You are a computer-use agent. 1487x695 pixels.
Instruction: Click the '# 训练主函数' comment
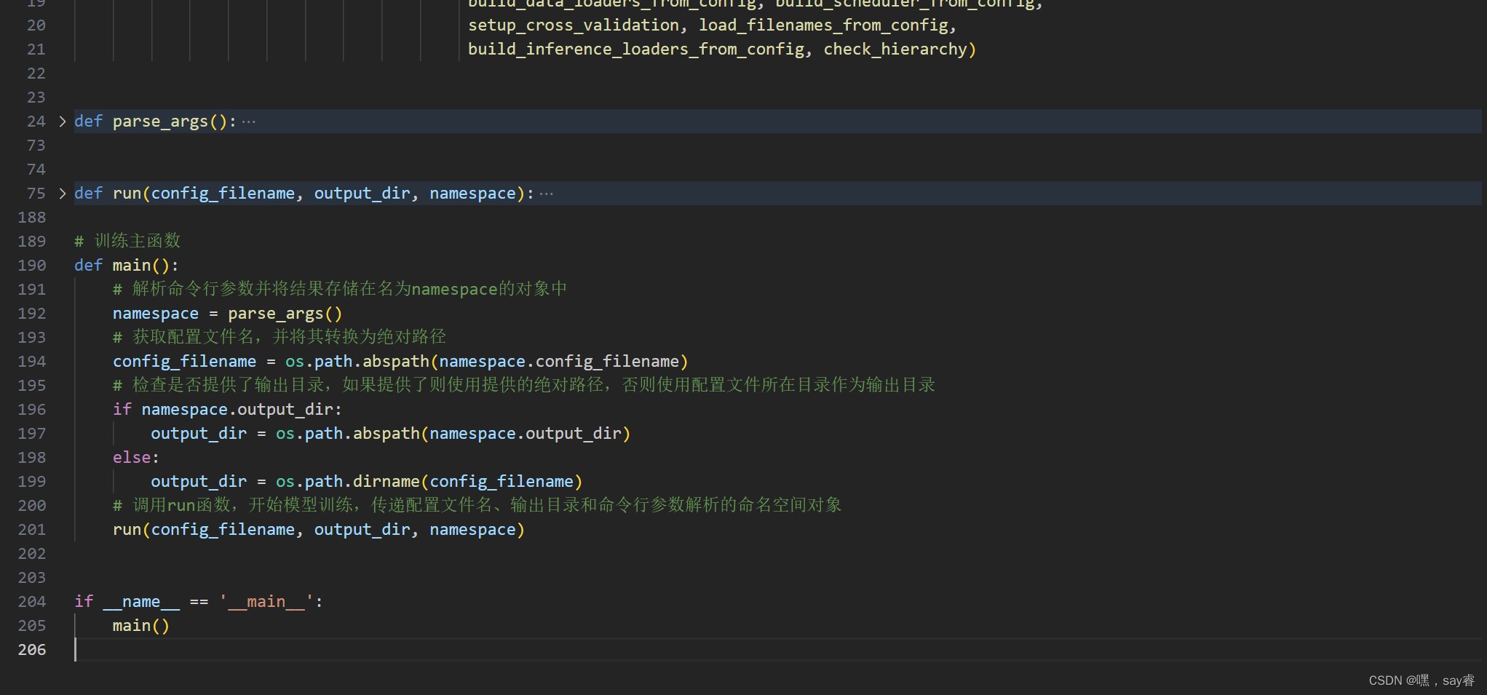point(127,241)
